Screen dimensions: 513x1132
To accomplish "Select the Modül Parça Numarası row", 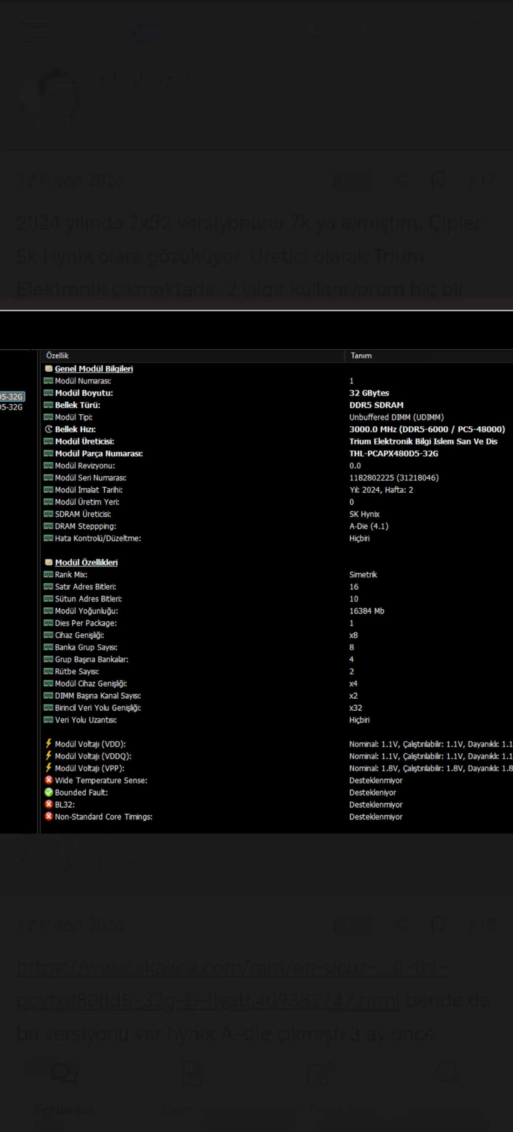I will (277, 454).
